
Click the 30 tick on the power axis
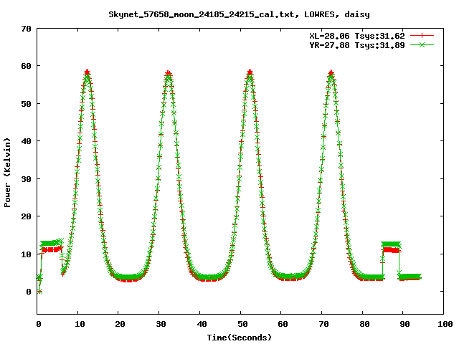pos(26,179)
